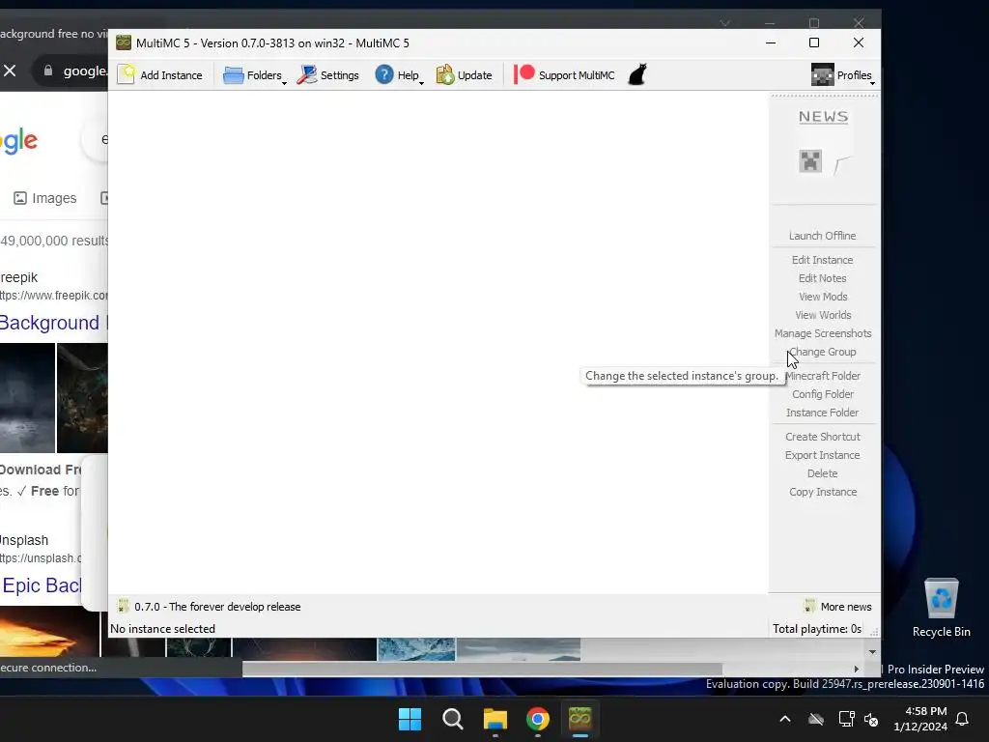Viewport: 989px width, 742px height.
Task: Click the taskbar Search icon
Action: tap(452, 719)
